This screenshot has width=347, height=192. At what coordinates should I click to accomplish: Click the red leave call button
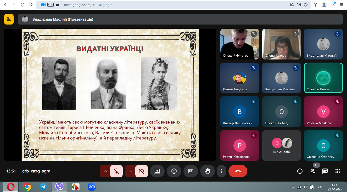click(x=238, y=171)
